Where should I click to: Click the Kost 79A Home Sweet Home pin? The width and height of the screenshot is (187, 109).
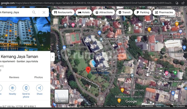[166, 73]
